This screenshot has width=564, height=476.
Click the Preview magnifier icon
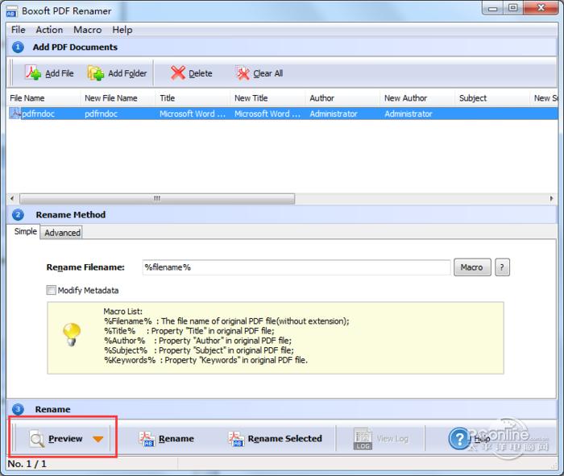(x=37, y=439)
